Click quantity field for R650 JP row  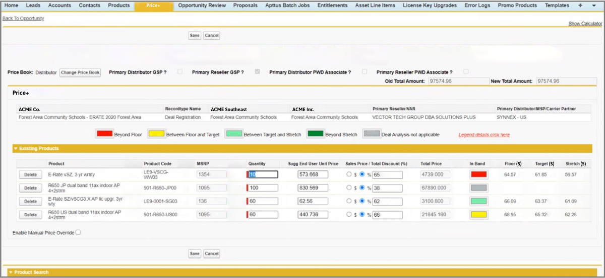pyautogui.click(x=263, y=188)
